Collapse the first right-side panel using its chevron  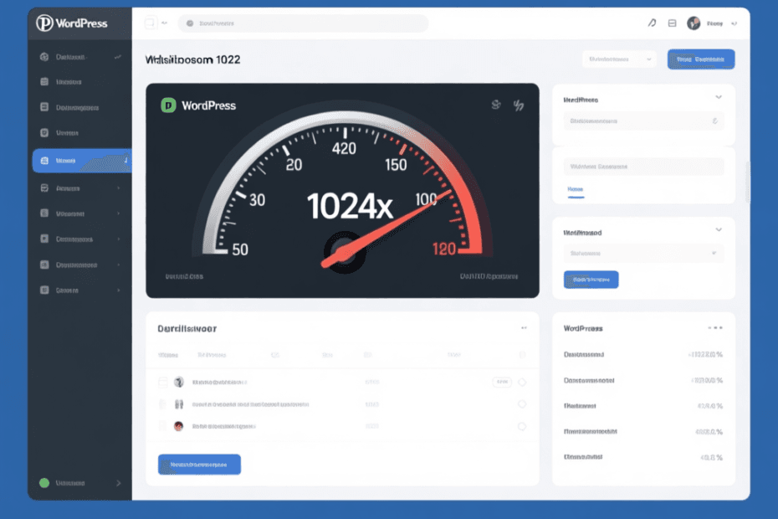pyautogui.click(x=718, y=98)
